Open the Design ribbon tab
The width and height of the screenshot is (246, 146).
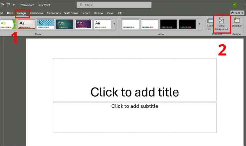(x=21, y=13)
